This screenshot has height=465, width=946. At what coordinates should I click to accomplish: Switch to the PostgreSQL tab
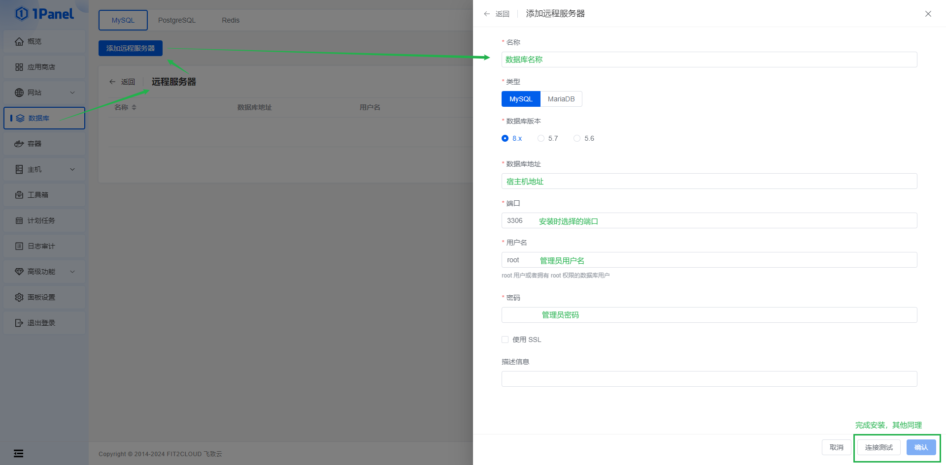click(176, 20)
